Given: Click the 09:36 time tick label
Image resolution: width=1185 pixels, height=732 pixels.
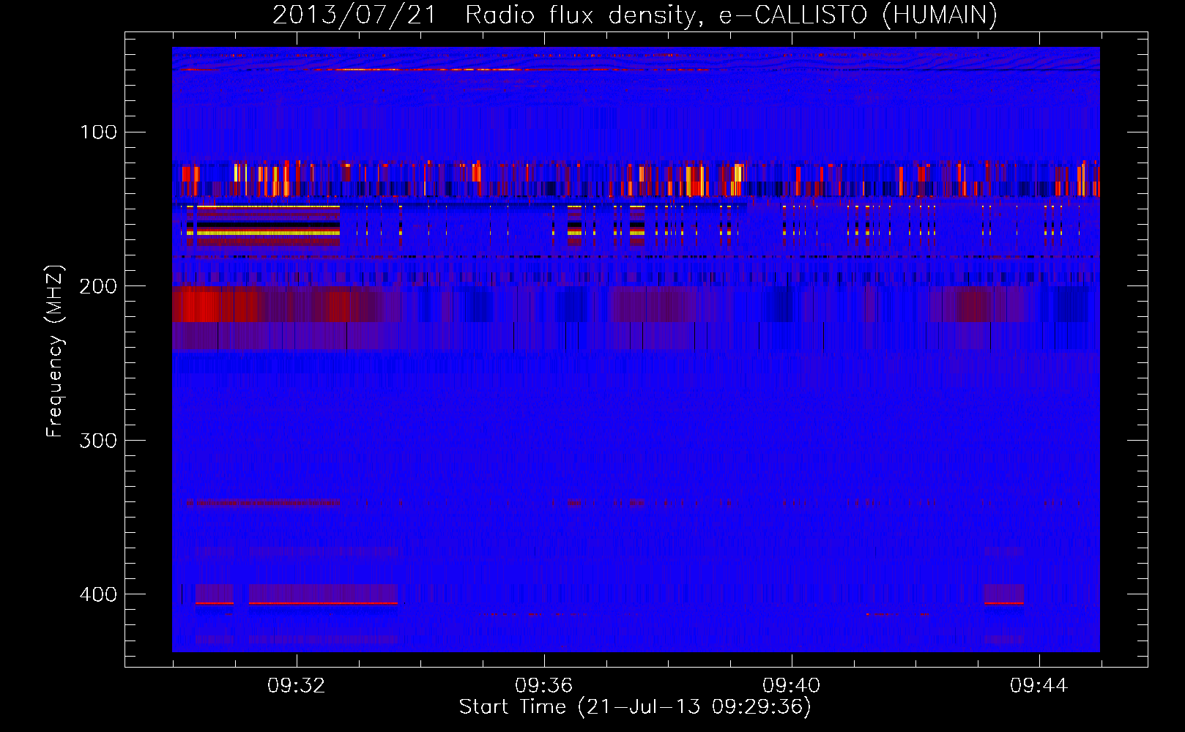Looking at the screenshot, I should [544, 686].
